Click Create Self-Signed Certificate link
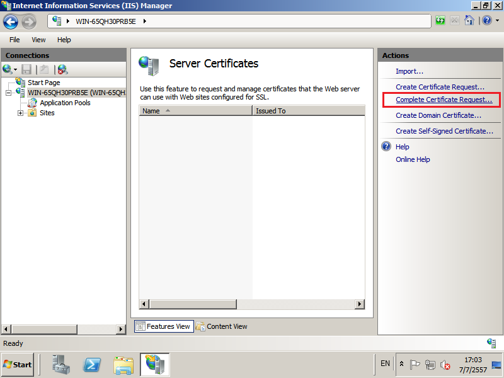The width and height of the screenshot is (504, 378). point(444,131)
